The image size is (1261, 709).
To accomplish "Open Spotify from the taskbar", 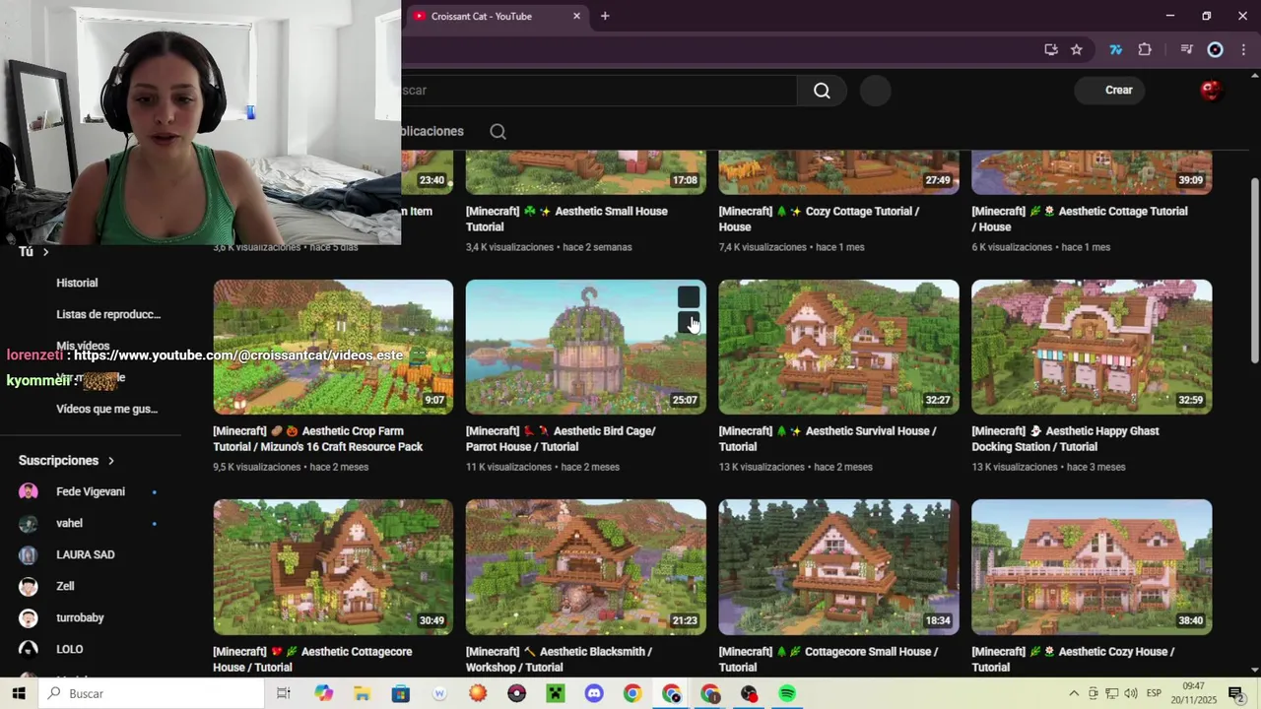I will click(x=787, y=693).
